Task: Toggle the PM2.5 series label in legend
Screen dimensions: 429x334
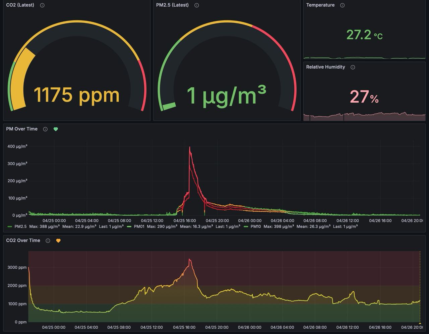Action: (x=20, y=227)
